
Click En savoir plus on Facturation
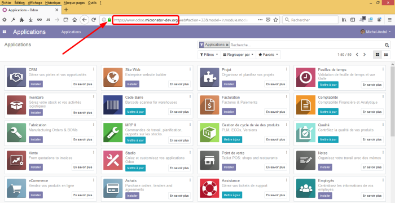[x=276, y=112]
